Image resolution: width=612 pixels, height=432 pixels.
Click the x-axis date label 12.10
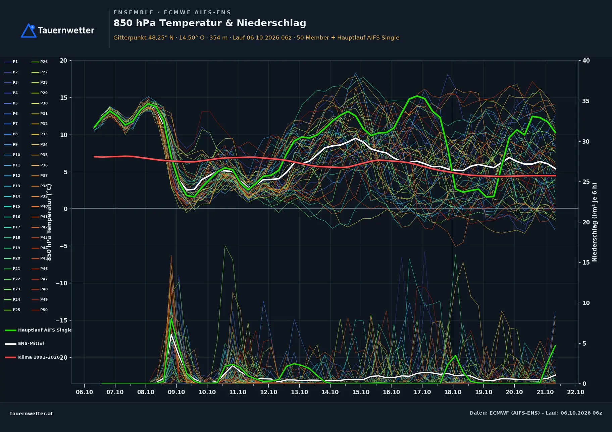[268, 392]
